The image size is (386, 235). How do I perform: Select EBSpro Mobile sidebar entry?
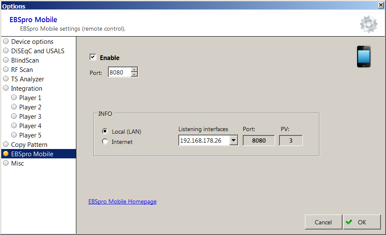pos(38,154)
